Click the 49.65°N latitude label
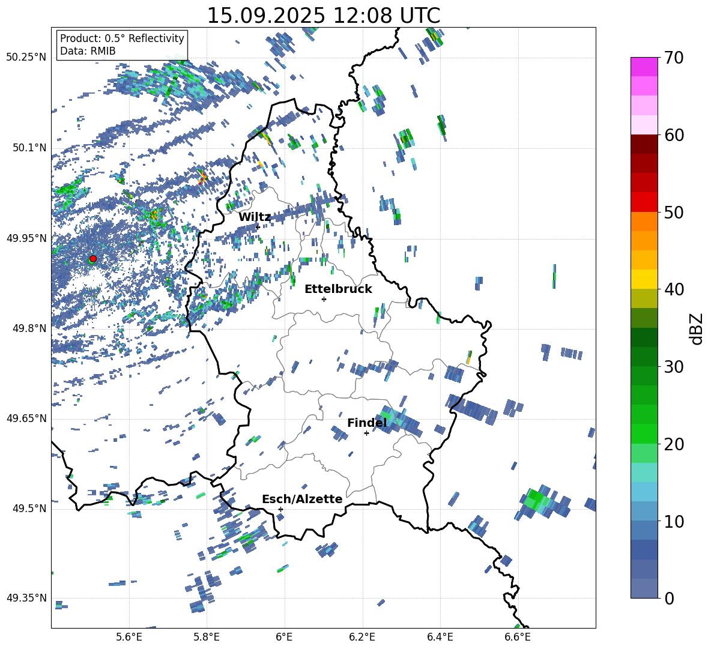 (x=26, y=418)
